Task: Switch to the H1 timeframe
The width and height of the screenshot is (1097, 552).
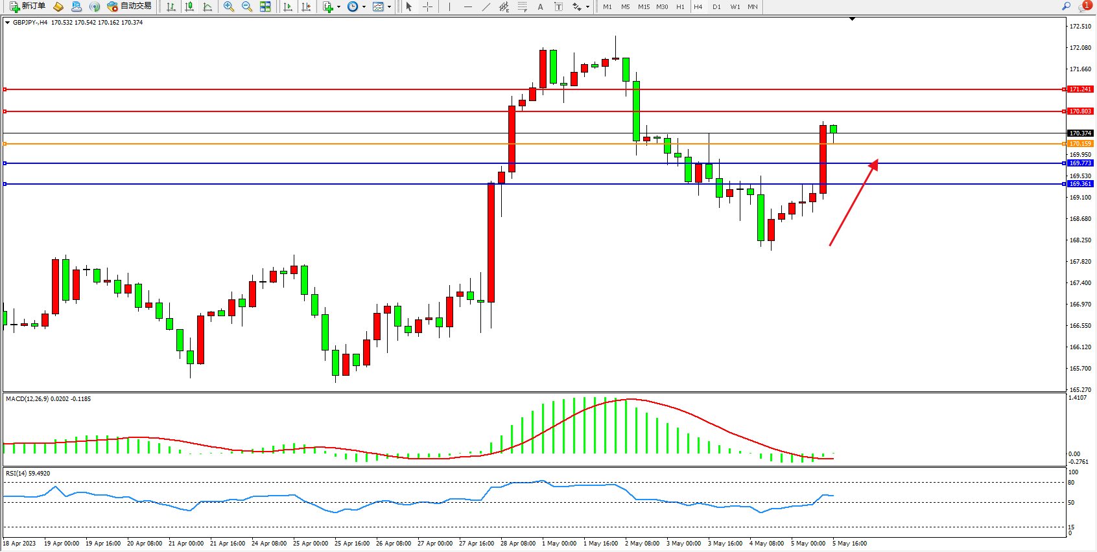Action: pyautogui.click(x=680, y=7)
